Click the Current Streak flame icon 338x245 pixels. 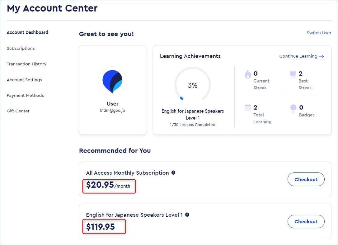(x=248, y=74)
